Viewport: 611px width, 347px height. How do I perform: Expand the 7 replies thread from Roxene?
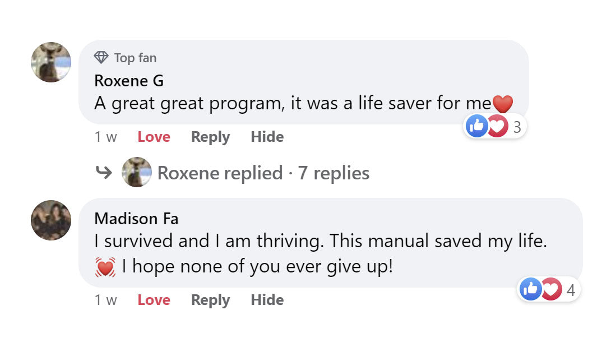click(263, 173)
